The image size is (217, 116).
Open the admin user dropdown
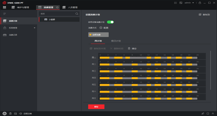(x=189, y=3)
